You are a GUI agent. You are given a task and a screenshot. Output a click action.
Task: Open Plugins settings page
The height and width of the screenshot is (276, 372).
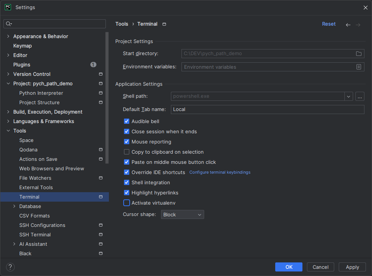pyautogui.click(x=22, y=65)
